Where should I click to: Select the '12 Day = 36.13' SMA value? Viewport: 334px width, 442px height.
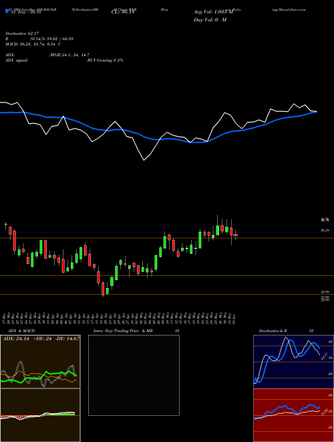tap(25, 13)
